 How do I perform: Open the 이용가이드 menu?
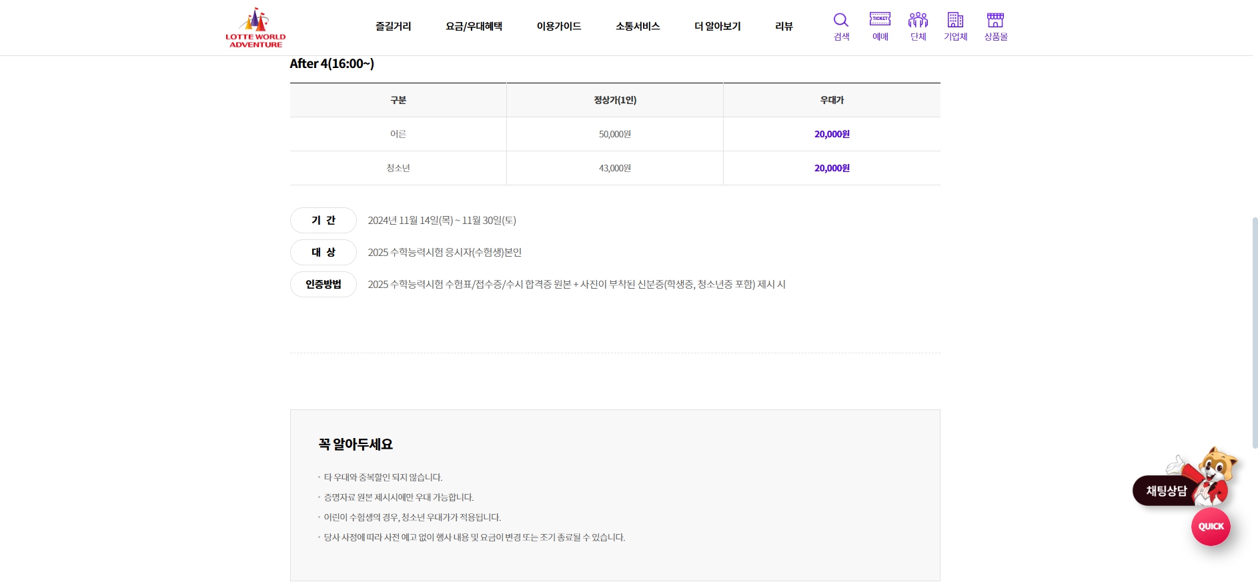(559, 26)
